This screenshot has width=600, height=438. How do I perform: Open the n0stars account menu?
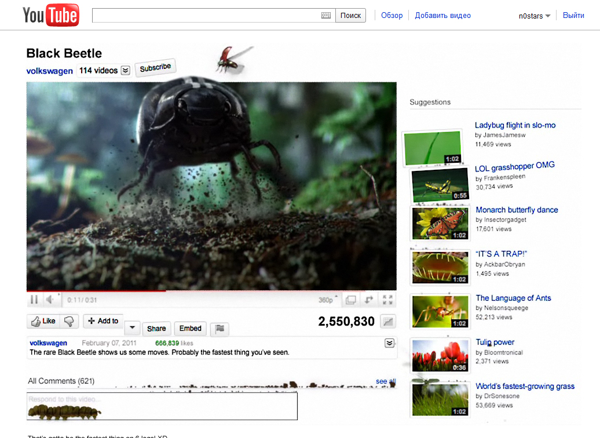coord(535,16)
